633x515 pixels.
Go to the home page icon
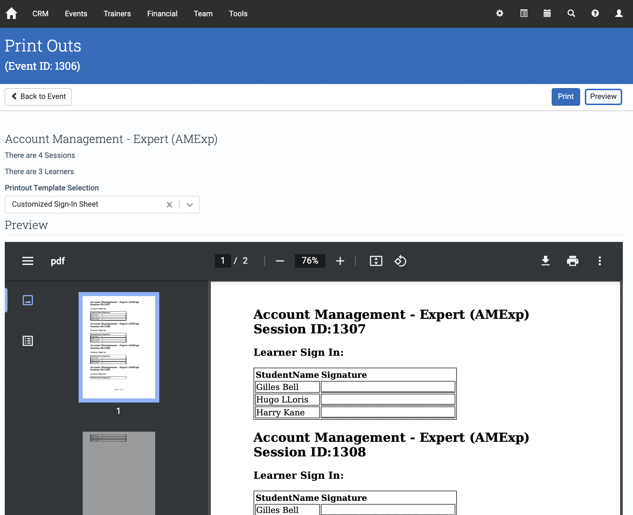(x=12, y=14)
